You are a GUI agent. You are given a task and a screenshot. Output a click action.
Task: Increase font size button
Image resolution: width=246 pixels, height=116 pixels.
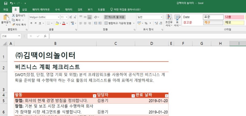(71, 17)
